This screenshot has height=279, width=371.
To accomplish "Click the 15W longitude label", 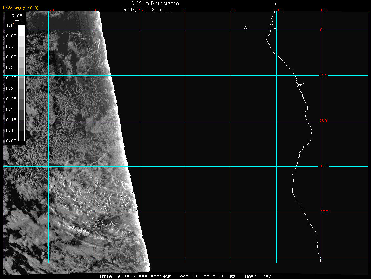I will coord(50,10).
